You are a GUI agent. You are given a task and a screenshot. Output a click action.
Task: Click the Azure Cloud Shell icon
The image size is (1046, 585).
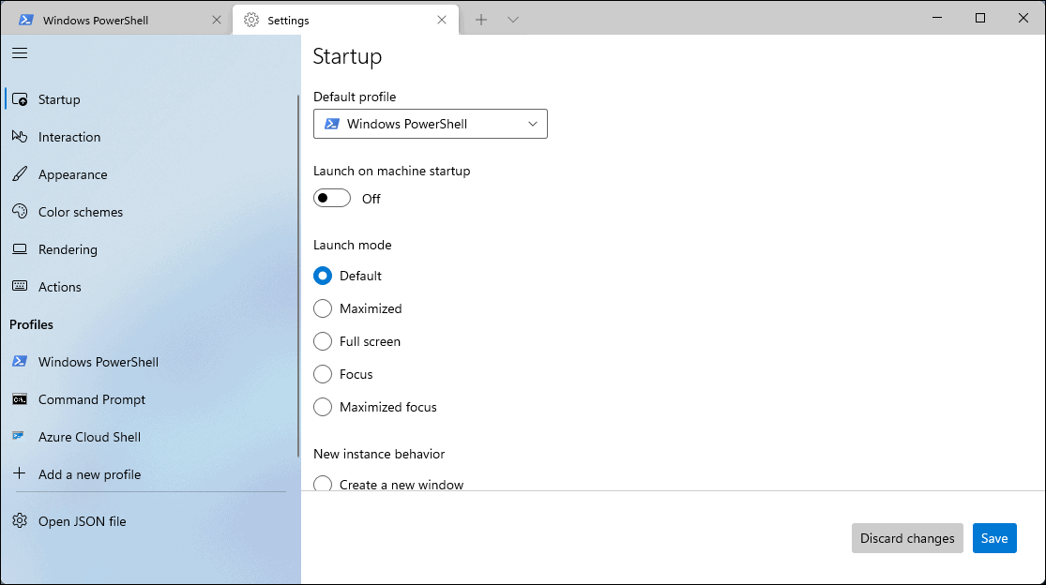pos(19,437)
